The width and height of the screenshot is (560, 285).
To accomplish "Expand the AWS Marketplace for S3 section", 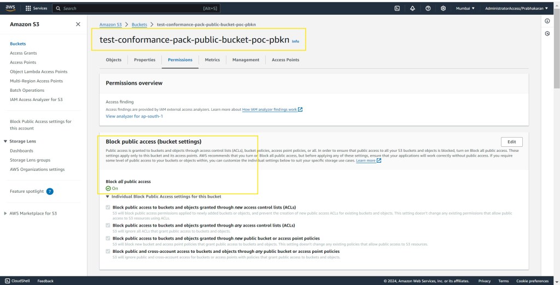I will pos(6,213).
